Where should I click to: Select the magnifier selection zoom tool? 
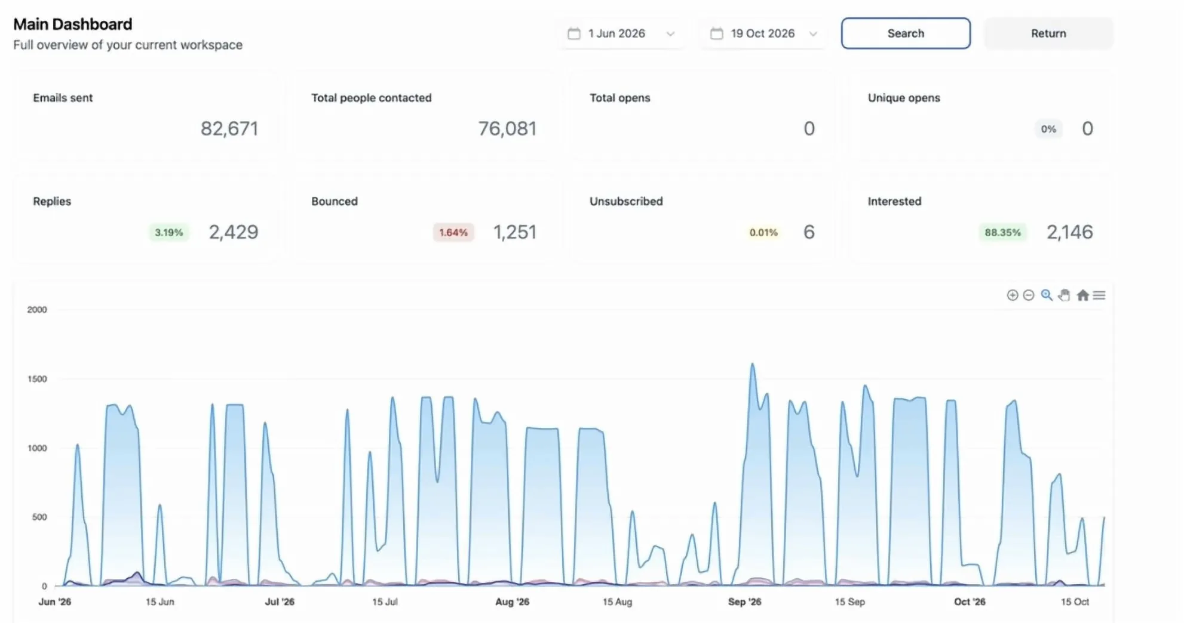point(1046,295)
